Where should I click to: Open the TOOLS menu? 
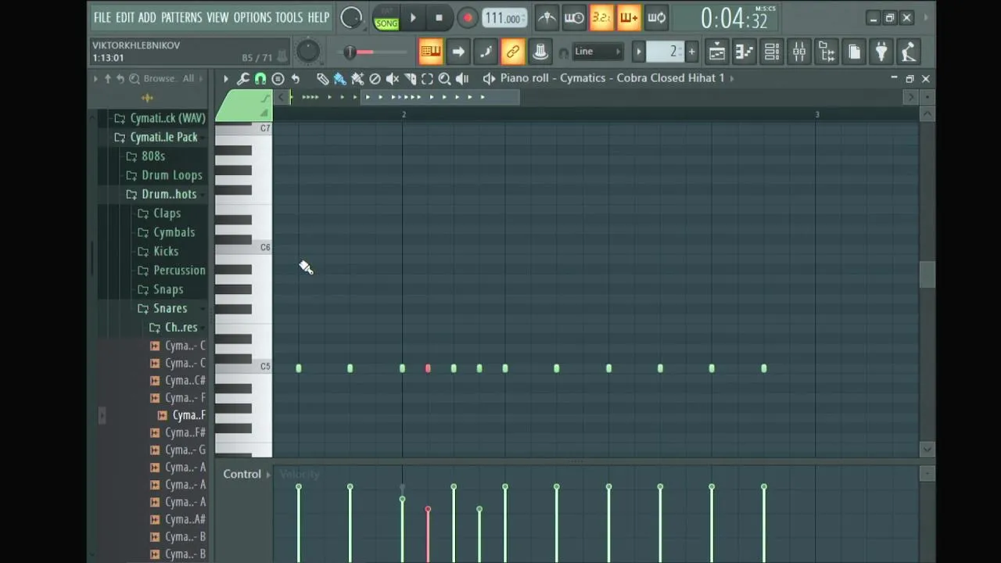289,17
